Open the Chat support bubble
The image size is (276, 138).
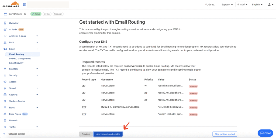coord(265,133)
